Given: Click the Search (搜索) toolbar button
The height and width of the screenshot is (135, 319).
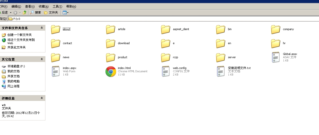Looking at the screenshot, I should pyautogui.click(x=36, y=13).
